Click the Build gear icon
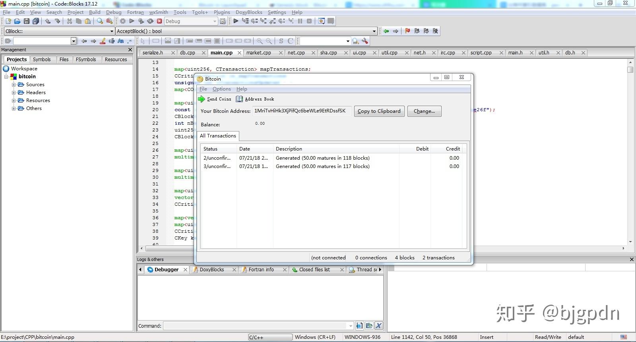 123,21
